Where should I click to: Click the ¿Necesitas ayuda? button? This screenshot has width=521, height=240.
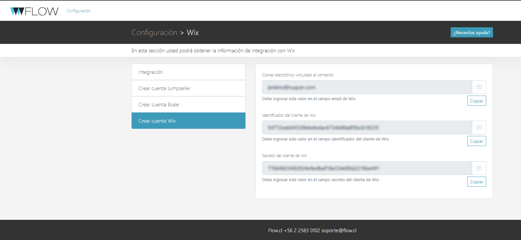pos(472,33)
